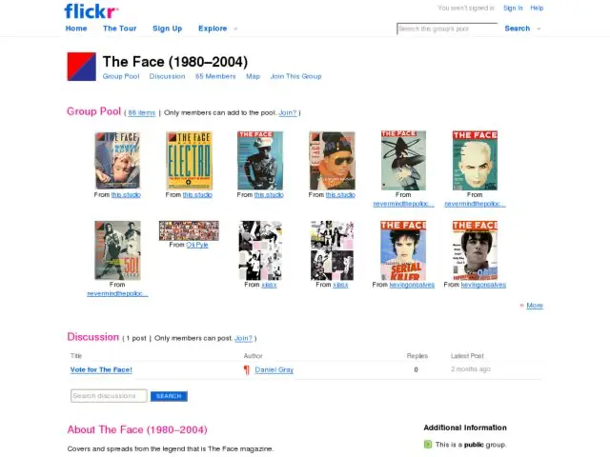Image resolution: width=610 pixels, height=457 pixels.
Task: Open the Serial Killer cover thumbnail
Action: (403, 250)
